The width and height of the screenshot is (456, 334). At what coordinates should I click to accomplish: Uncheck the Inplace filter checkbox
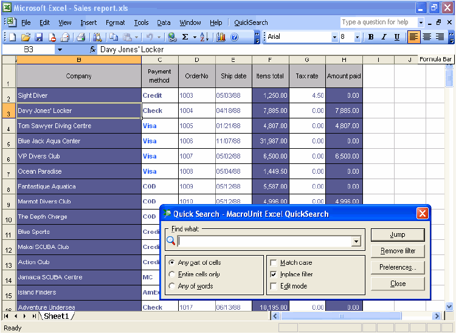point(274,274)
